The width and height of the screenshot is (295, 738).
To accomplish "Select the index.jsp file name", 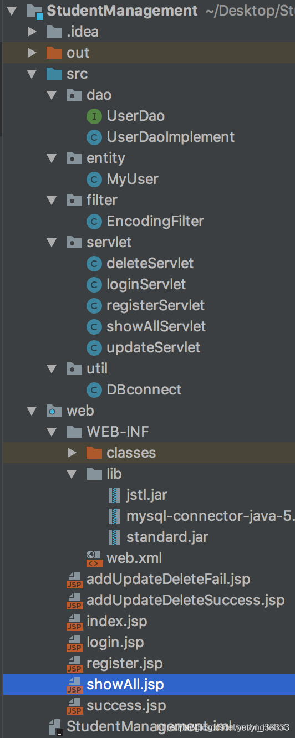I will click(x=117, y=621).
